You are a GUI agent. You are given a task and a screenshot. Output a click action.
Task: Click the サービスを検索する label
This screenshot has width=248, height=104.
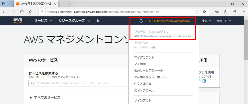[x=43, y=73]
